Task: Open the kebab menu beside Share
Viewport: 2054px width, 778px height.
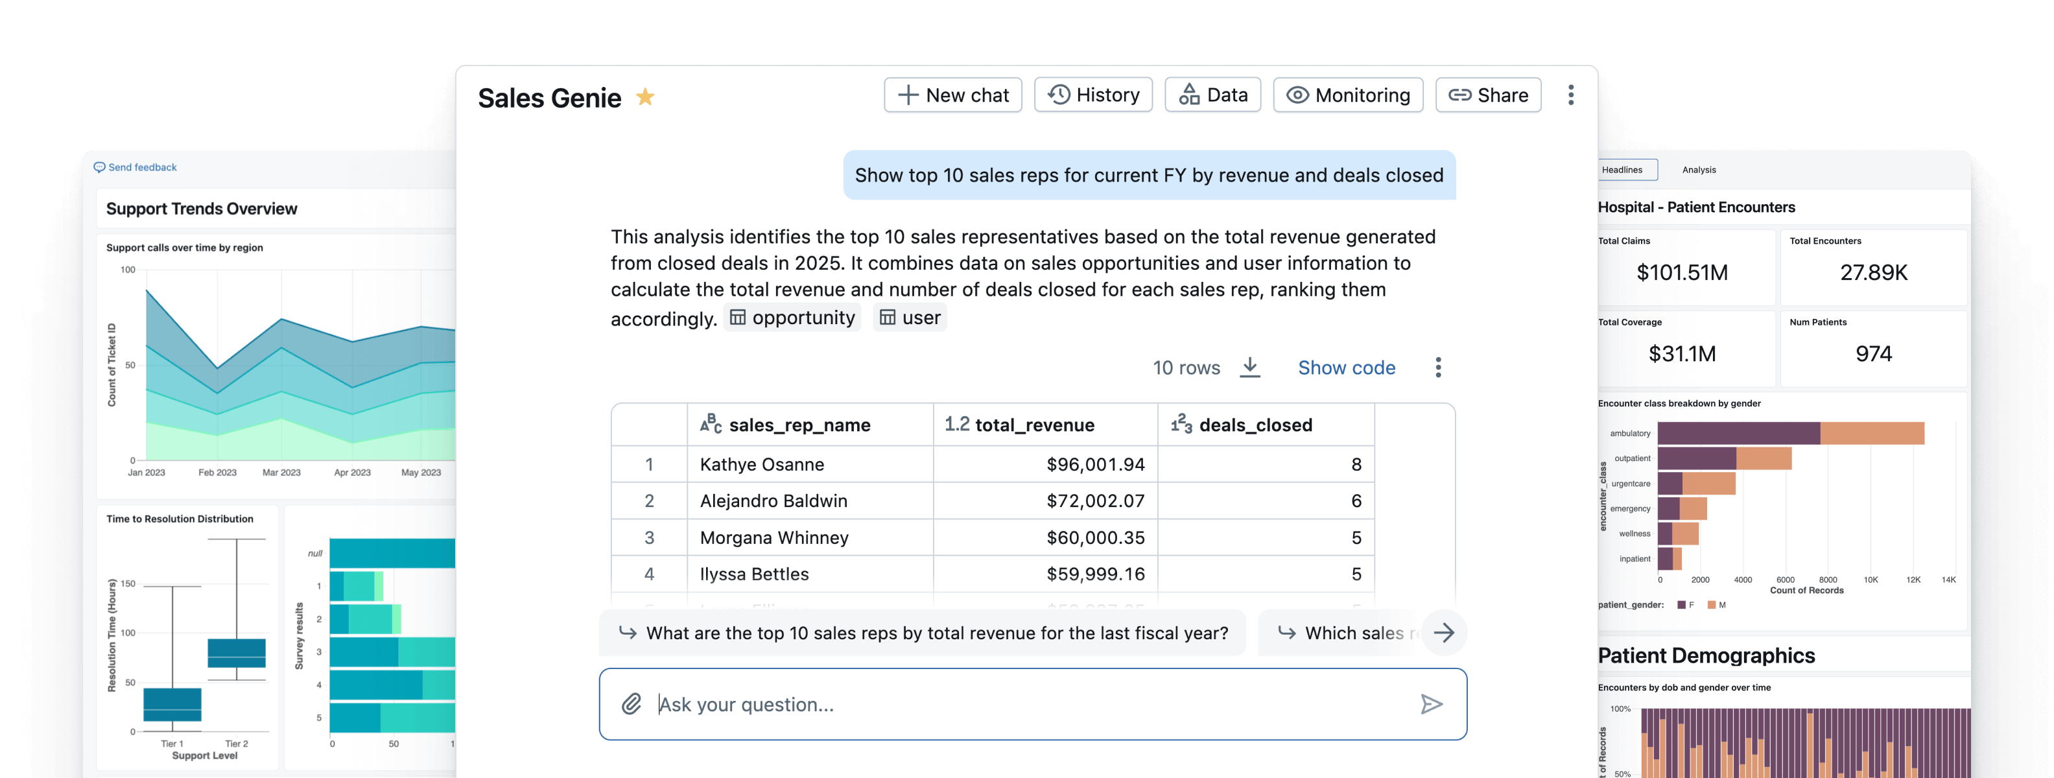Action: point(1570,95)
